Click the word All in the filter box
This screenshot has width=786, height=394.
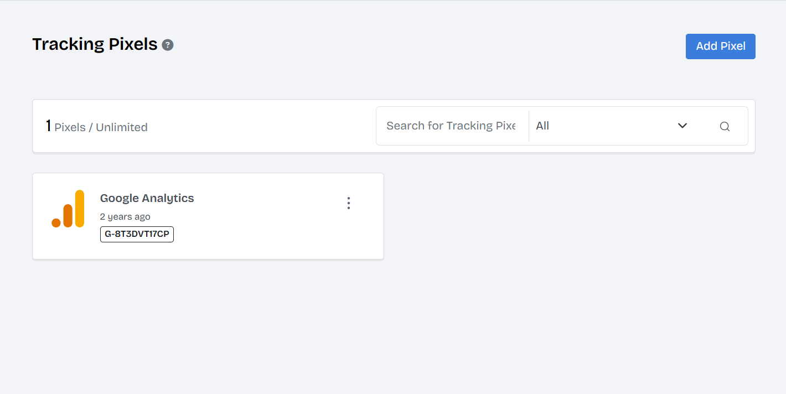[542, 126]
